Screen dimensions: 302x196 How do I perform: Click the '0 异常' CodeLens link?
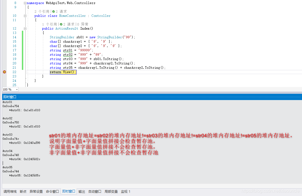pos(83,24)
